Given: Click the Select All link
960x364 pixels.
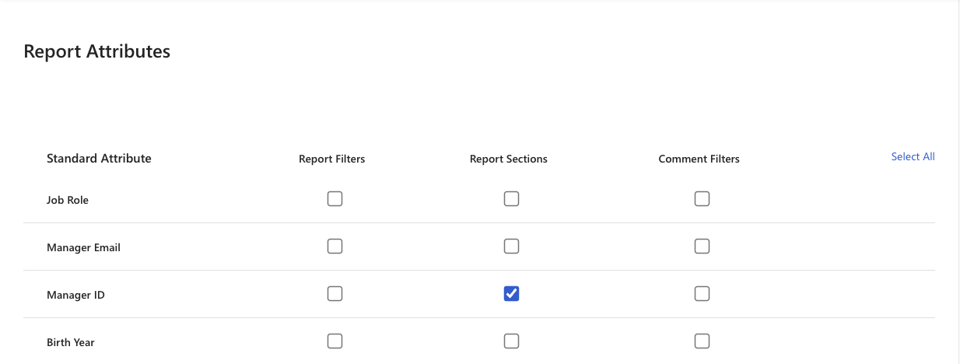Looking at the screenshot, I should tap(913, 156).
